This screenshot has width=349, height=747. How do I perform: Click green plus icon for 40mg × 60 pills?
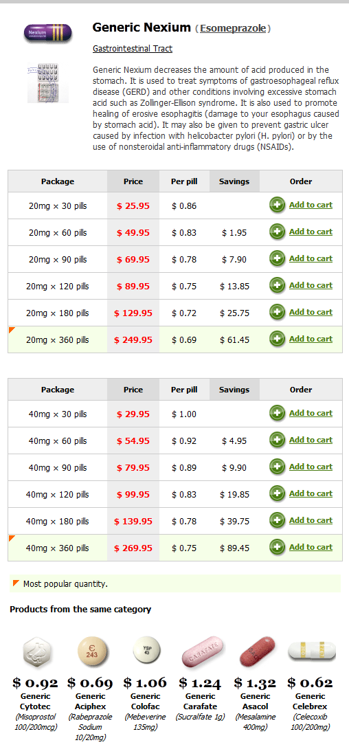tap(277, 441)
